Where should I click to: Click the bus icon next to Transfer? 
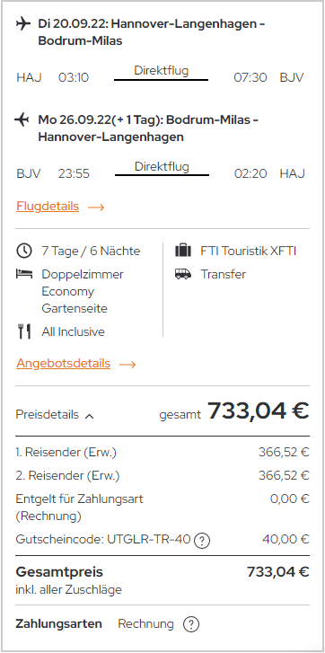click(x=183, y=274)
